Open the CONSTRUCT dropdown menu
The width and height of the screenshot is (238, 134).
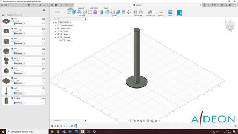pos(150,16)
